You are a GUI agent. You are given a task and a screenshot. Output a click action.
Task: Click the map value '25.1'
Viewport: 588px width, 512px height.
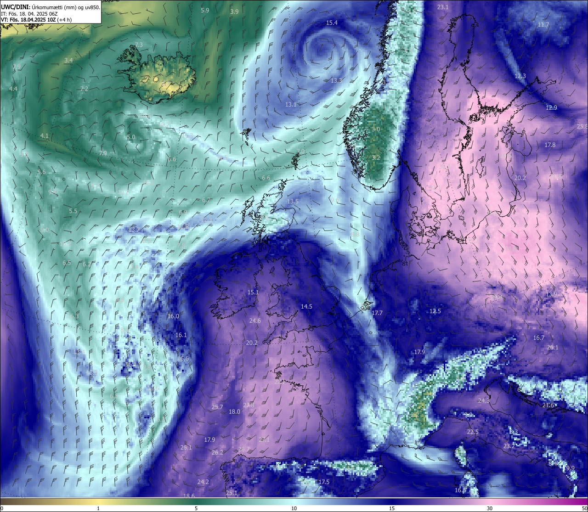coord(232,493)
